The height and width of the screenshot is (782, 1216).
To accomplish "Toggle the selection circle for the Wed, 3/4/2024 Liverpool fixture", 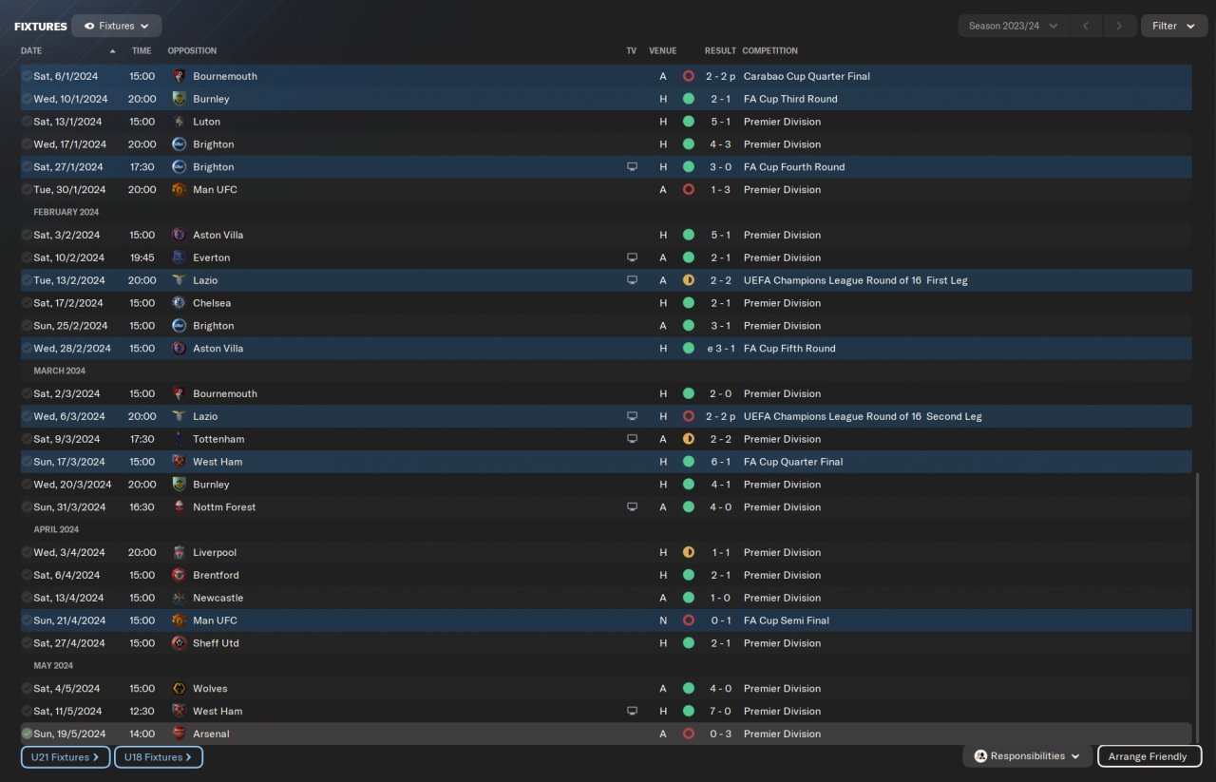I will coord(27,552).
